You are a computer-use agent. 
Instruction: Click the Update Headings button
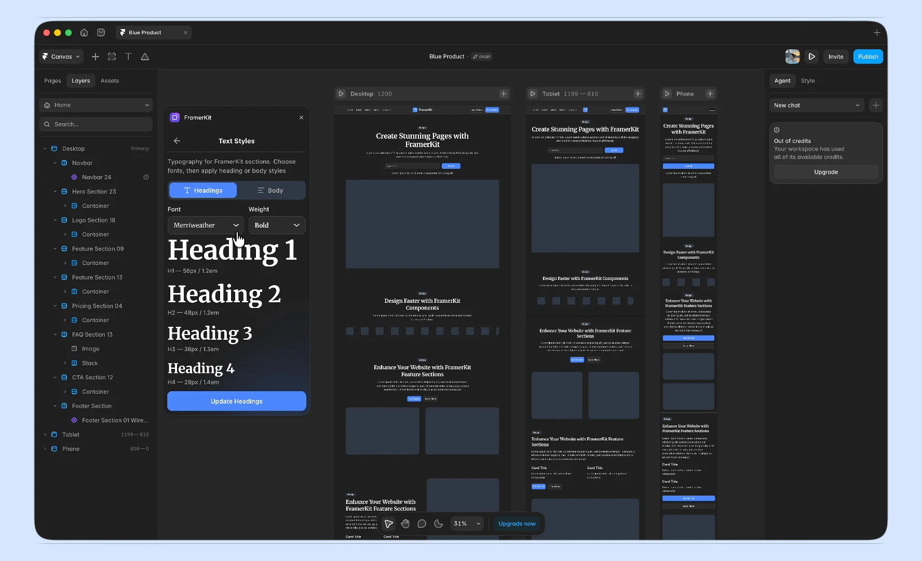coord(237,401)
